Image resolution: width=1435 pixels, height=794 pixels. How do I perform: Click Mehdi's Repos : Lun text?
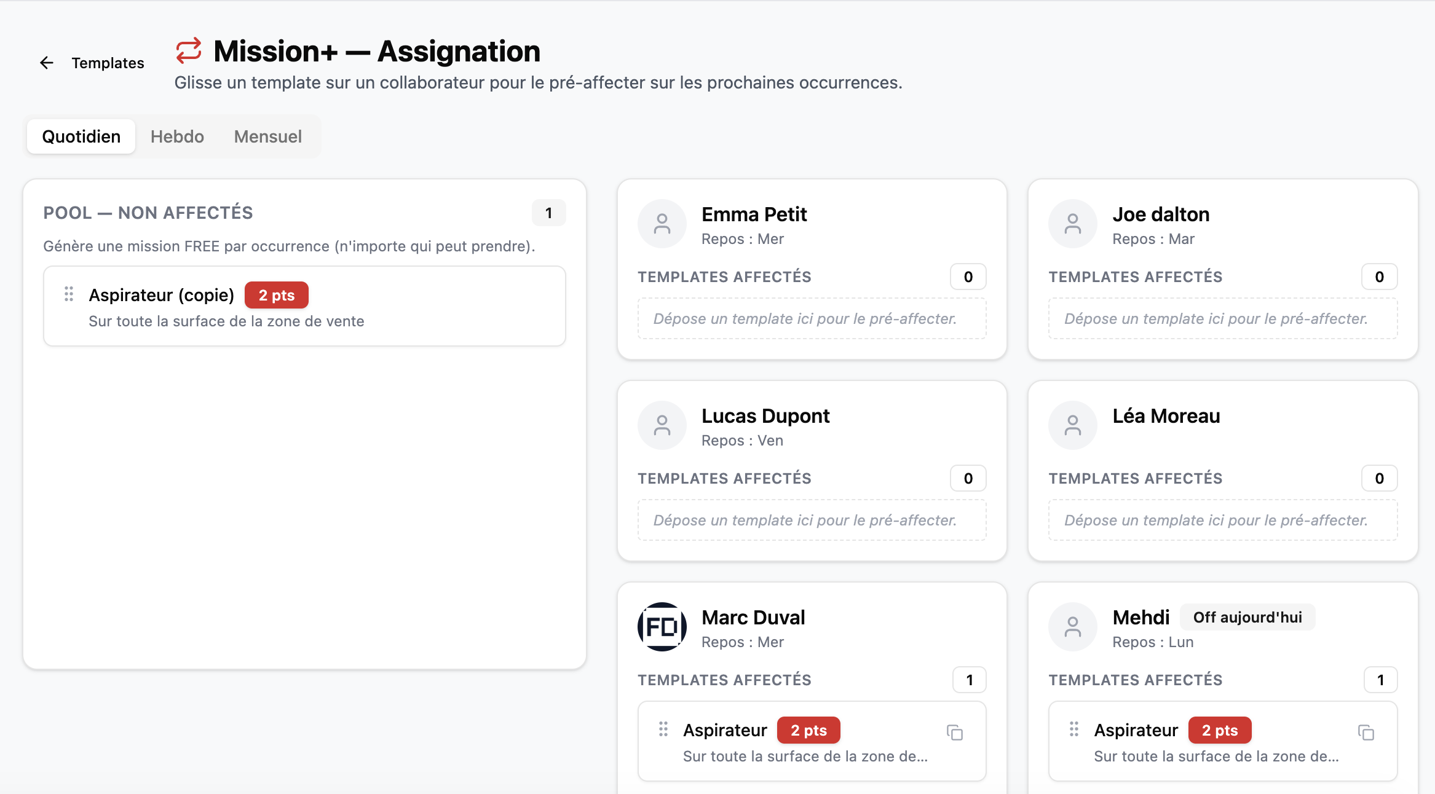click(x=1153, y=642)
